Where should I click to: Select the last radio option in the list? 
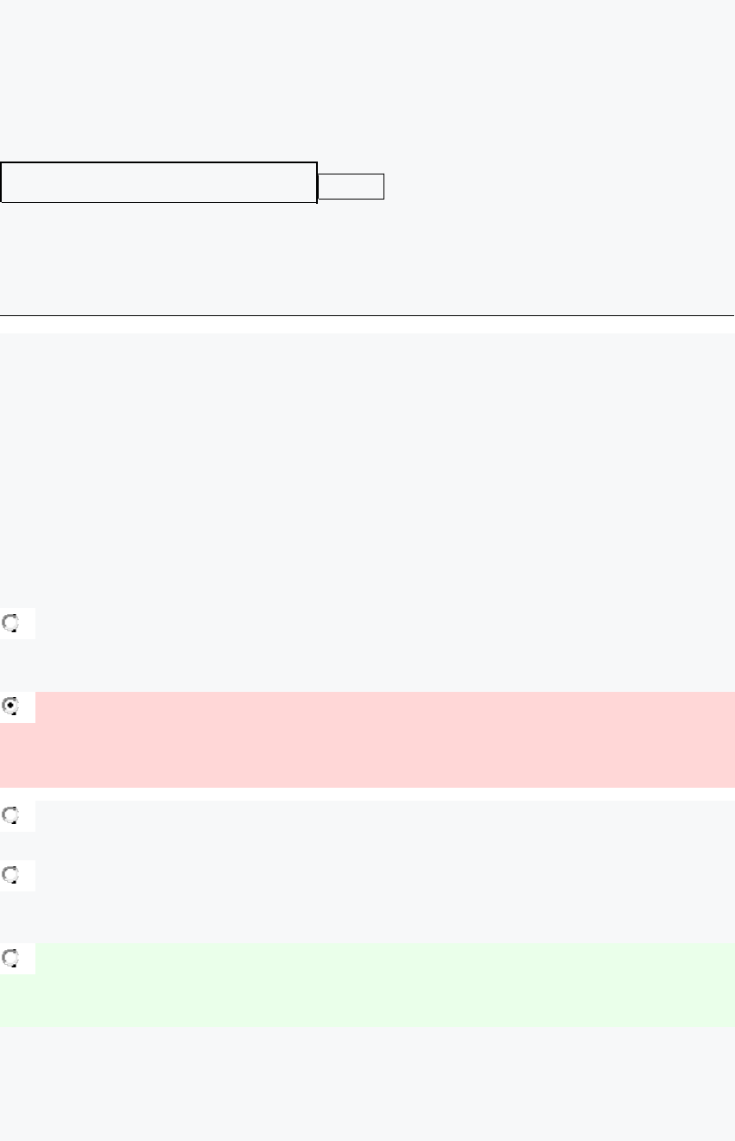click(x=10, y=958)
